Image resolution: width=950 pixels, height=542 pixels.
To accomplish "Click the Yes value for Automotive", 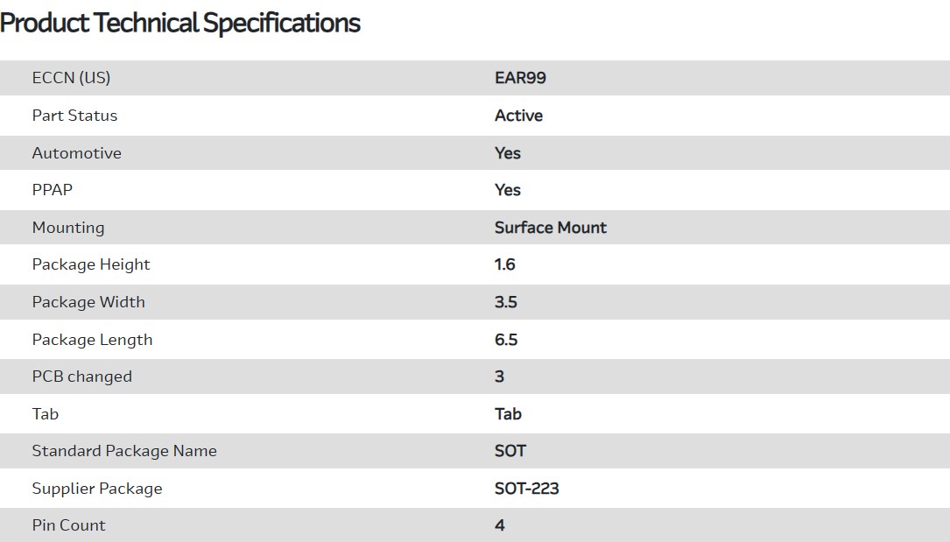I will point(507,153).
